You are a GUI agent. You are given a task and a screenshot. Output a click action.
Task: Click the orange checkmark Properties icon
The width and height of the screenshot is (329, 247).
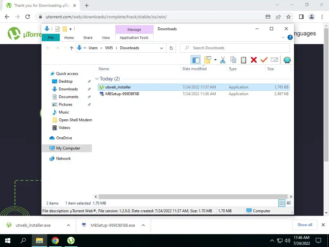(x=264, y=60)
